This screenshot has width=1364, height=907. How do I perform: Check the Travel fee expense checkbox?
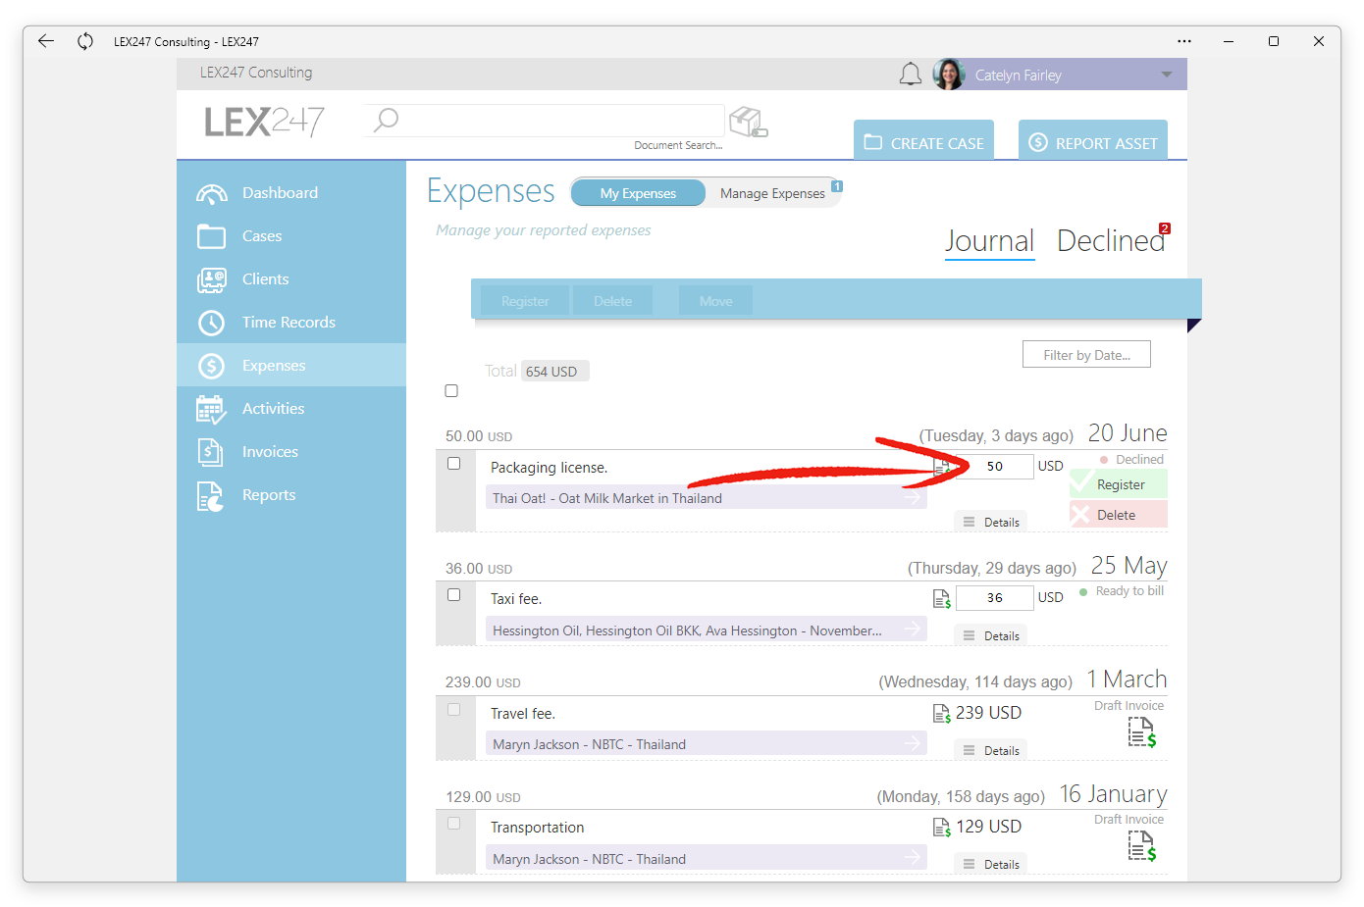[453, 709]
